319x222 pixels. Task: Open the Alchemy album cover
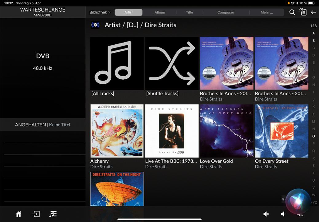(x=117, y=131)
